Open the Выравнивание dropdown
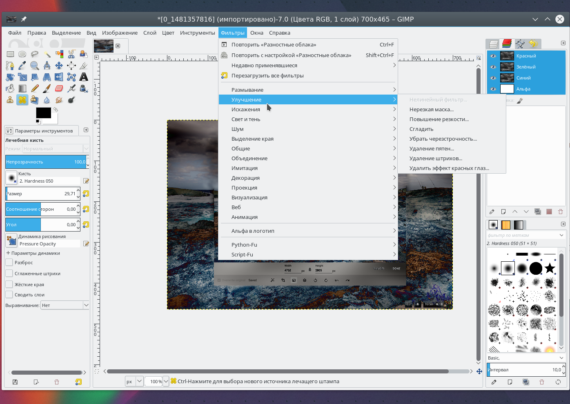This screenshot has height=404, width=570. (x=65, y=305)
